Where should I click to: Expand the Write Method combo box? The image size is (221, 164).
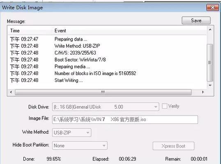pos(71,132)
